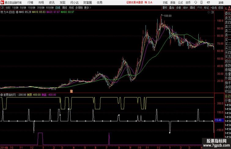This screenshot has width=231, height=149.
Task: Click the 证券交易未登录 status link
Action: point(135,2)
